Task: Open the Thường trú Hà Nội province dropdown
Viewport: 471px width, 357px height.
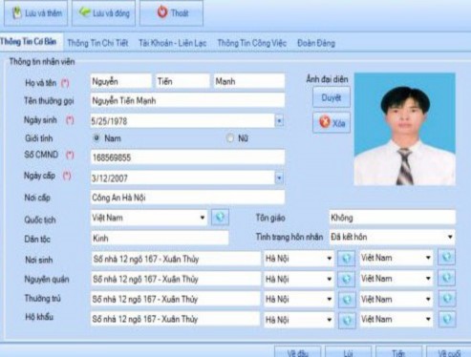Action: 330,299
